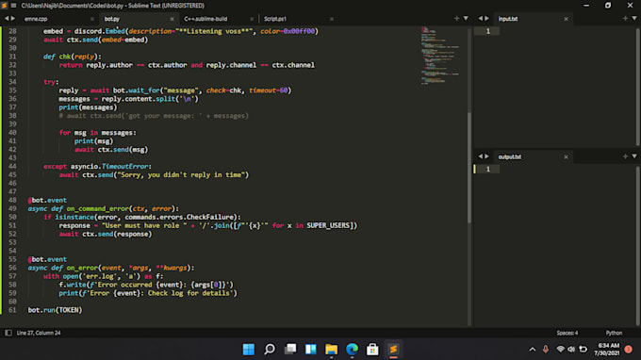Close the emne.cpp tab

tap(92, 19)
